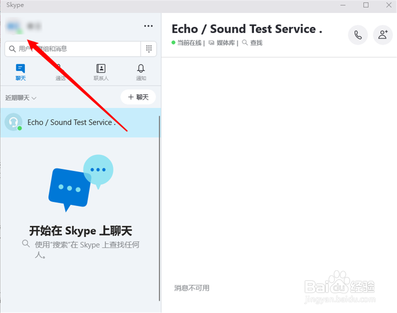
Task: Open the 联系人 contacts tab
Action: coord(100,72)
